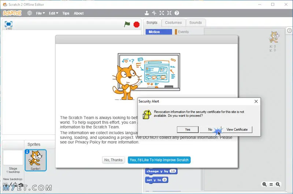This screenshot has width=293, height=194.
Task: Decline with the No, Thanks button
Action: pos(114,160)
